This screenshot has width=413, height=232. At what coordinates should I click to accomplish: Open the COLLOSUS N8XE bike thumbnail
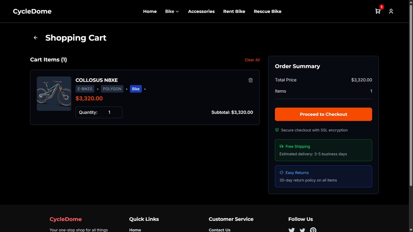click(x=54, y=94)
